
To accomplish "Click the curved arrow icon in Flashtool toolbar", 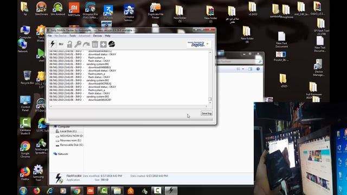I will coord(86,44).
